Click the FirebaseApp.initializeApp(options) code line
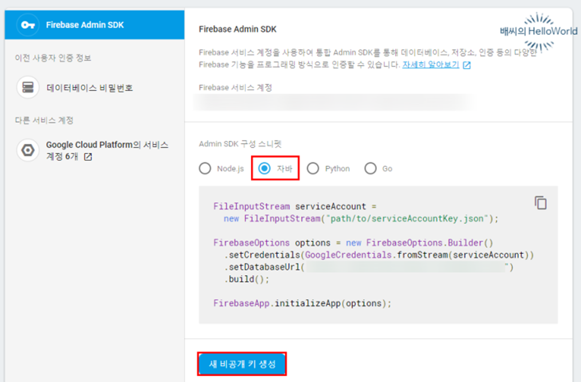 tap(303, 304)
